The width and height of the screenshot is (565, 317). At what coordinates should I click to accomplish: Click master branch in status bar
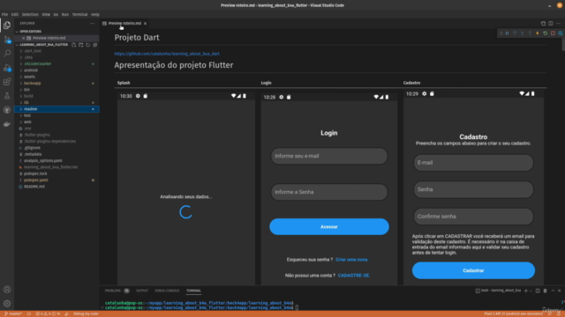pos(13,313)
